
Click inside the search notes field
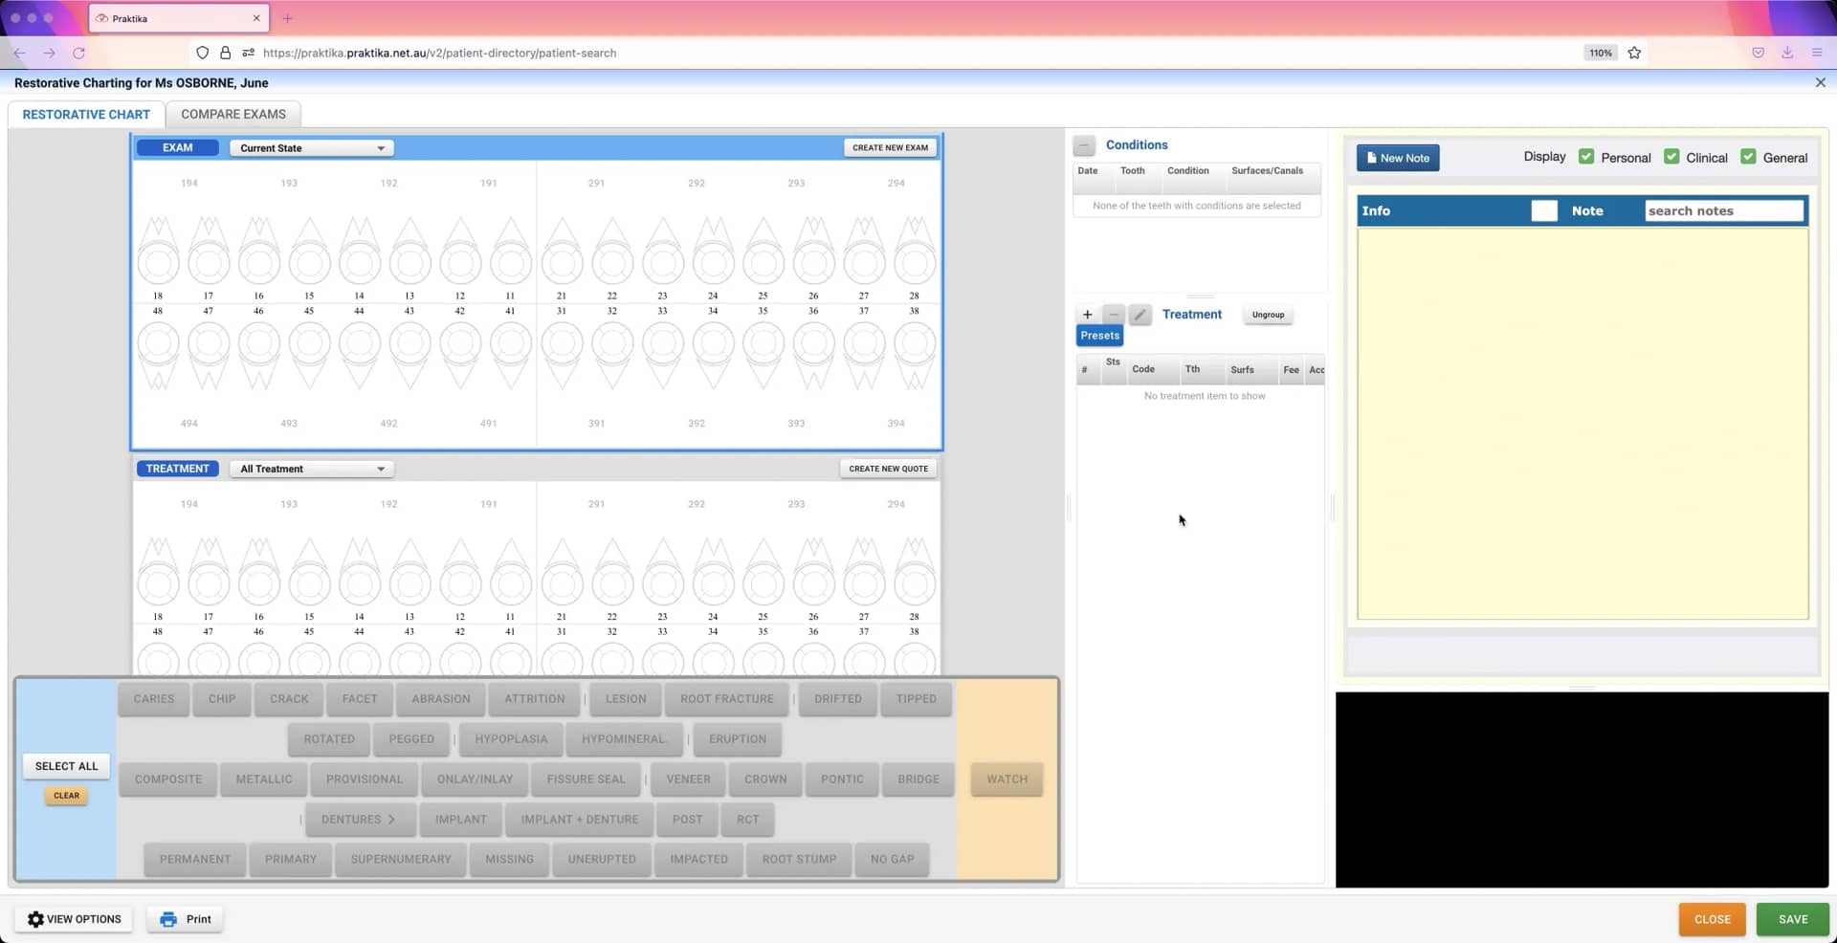click(1723, 210)
